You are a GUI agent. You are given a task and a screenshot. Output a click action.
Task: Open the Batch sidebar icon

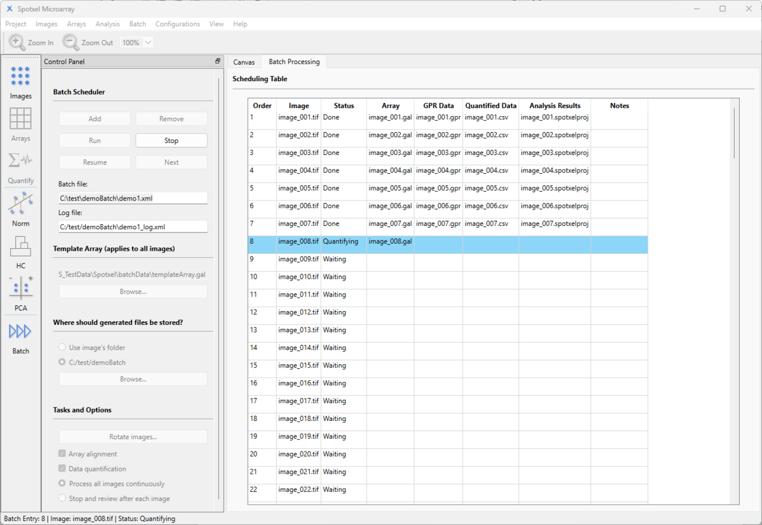20,331
